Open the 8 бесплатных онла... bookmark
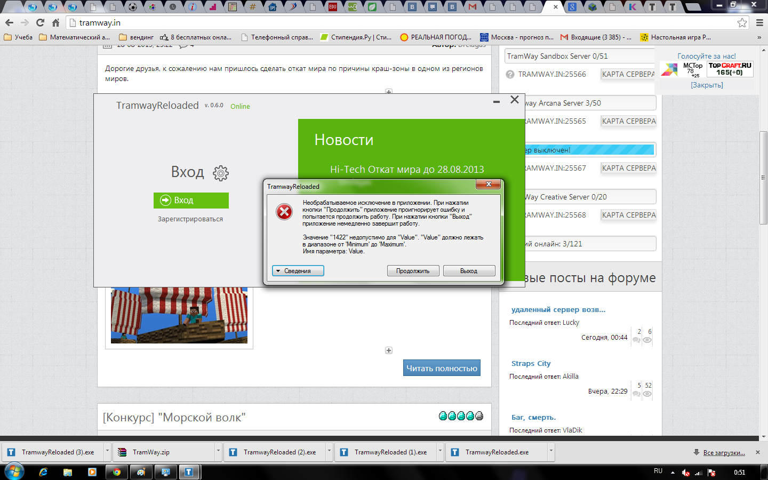Viewport: 768px width, 480px height. tap(196, 37)
